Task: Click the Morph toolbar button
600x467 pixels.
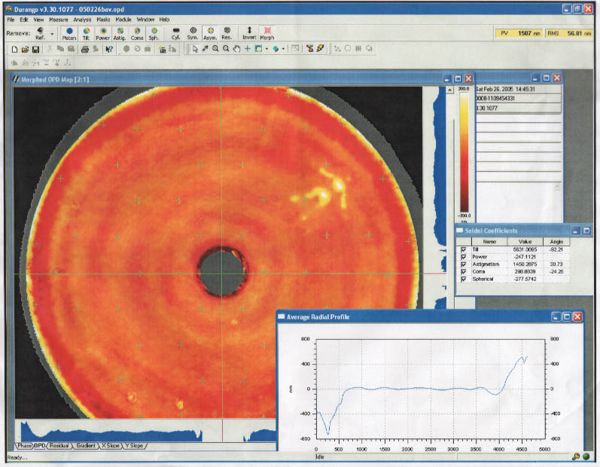Action: [x=267, y=33]
